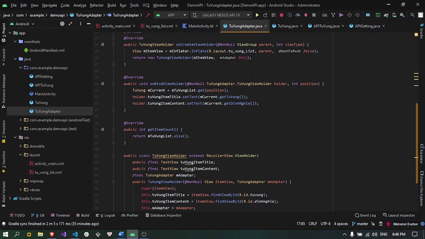Open the Event Log button
The image size is (425, 239).
click(x=365, y=215)
